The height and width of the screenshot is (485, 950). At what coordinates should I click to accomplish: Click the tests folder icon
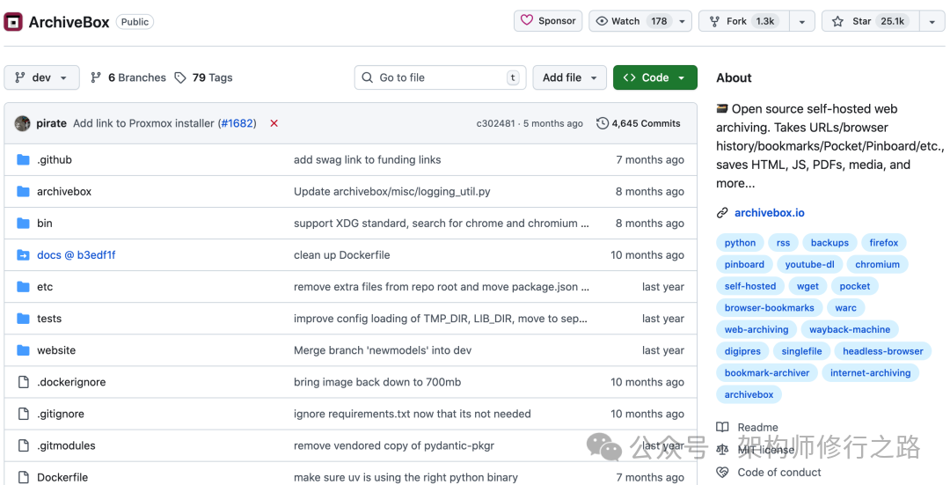pos(23,319)
